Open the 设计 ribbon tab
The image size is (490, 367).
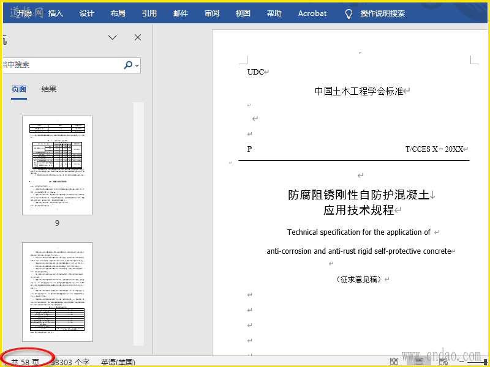86,13
